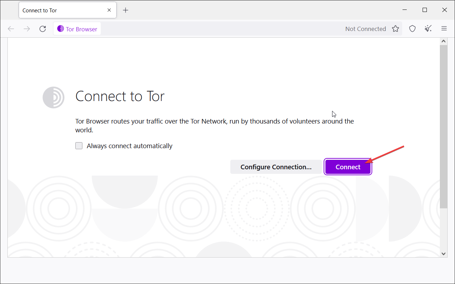This screenshot has height=284, width=455.
Task: Click scrollbar down arrow
Action: point(444,253)
